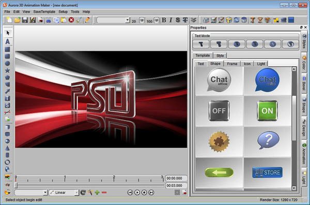The width and height of the screenshot is (310, 205).
Task: Click the timeline ruler at mark 2
Action: point(114,178)
